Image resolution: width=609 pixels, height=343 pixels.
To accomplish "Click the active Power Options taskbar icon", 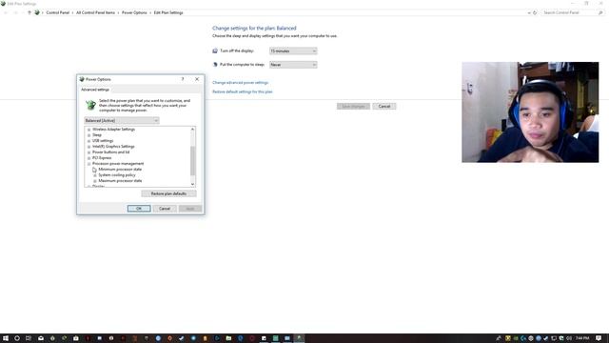I will tap(299, 338).
